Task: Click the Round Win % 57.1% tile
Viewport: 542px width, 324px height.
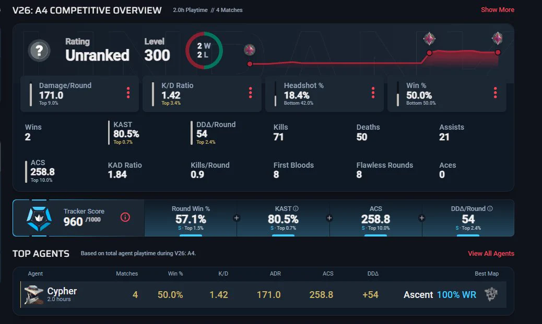Action: [191, 218]
